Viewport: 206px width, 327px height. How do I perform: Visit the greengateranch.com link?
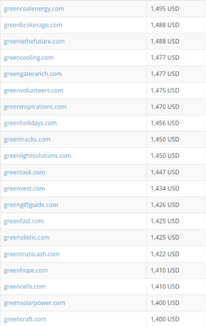click(33, 74)
